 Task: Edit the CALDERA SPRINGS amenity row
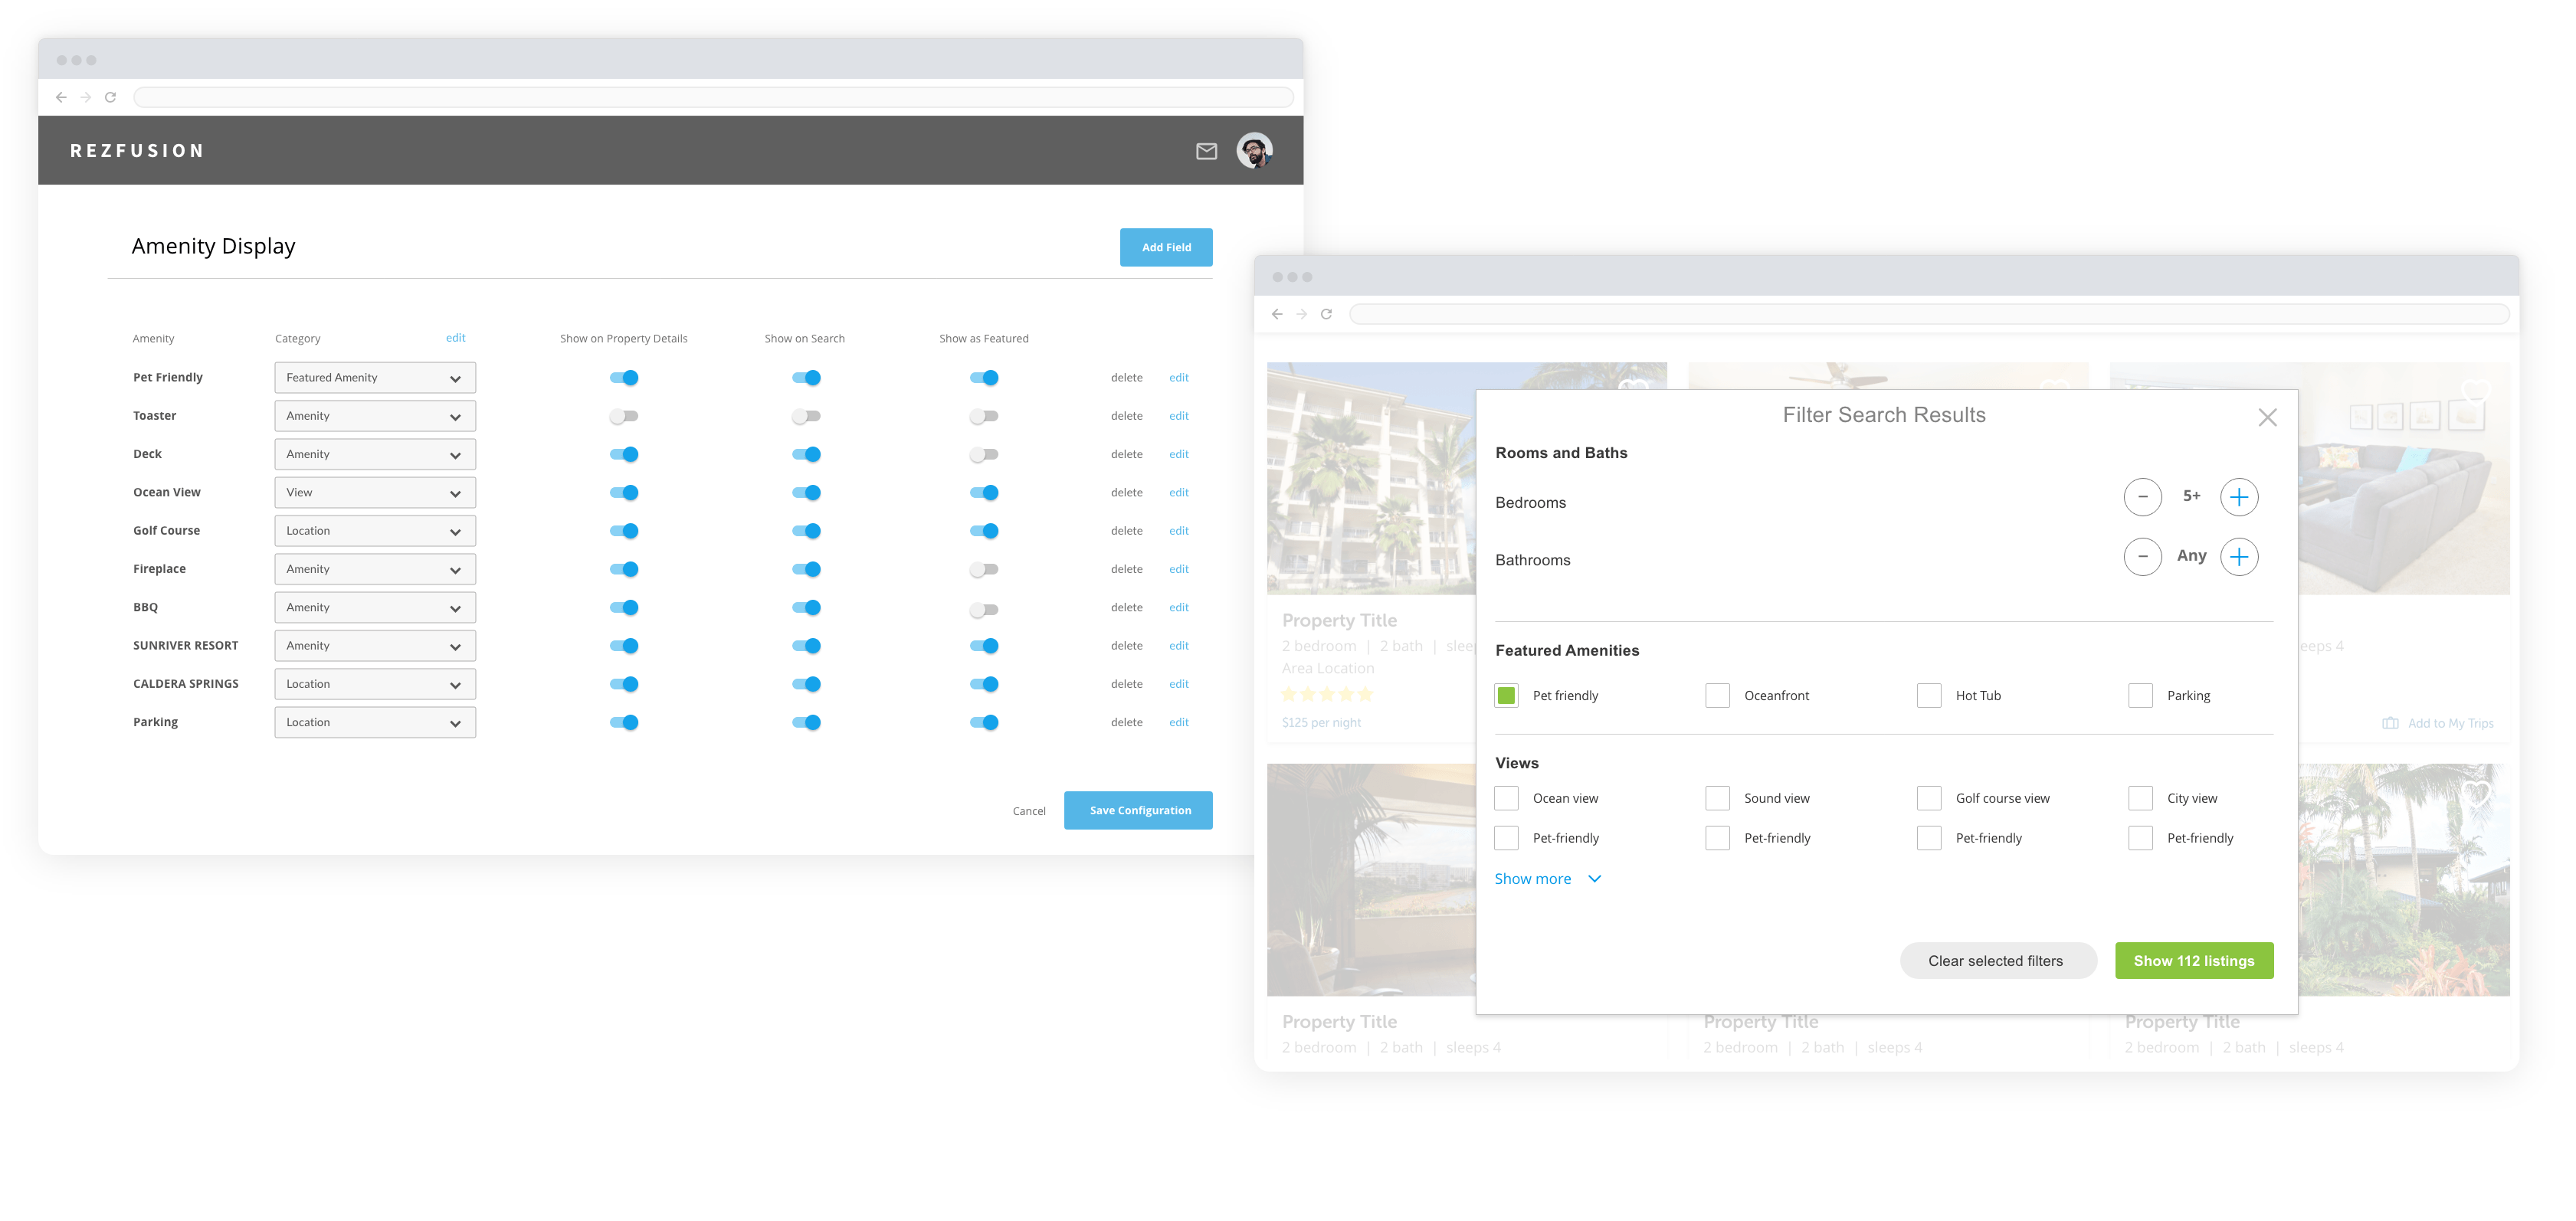tap(1179, 685)
